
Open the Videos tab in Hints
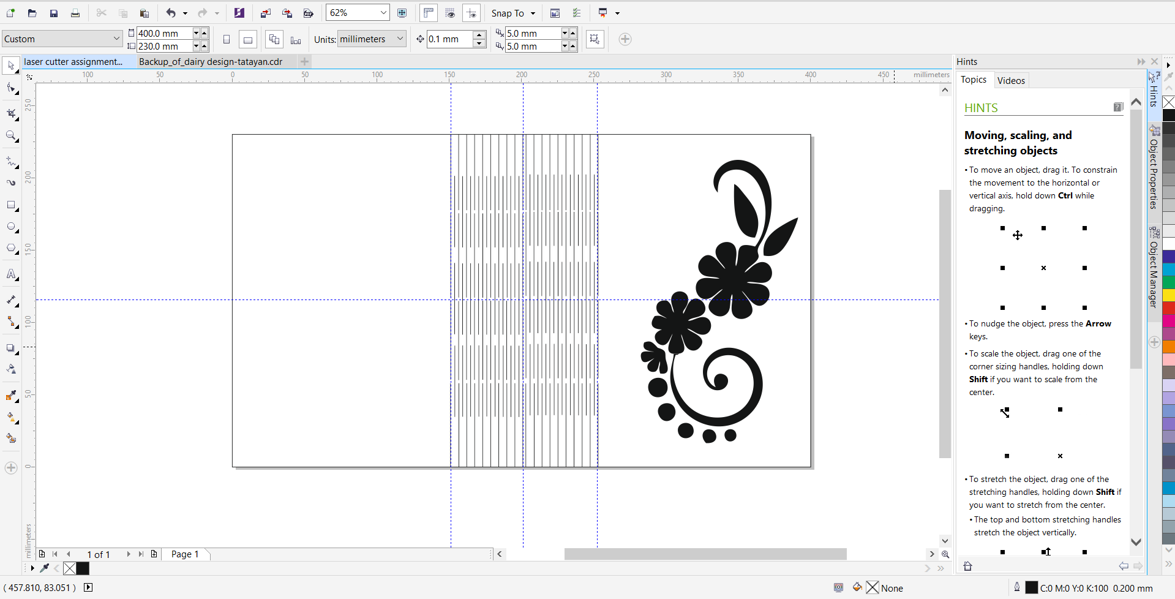point(1011,80)
